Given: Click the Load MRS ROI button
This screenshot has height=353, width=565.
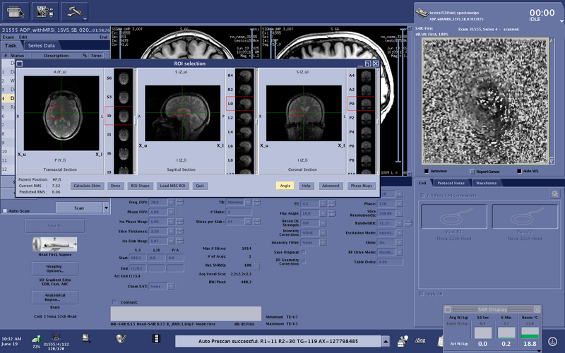Looking at the screenshot, I should click(x=172, y=186).
